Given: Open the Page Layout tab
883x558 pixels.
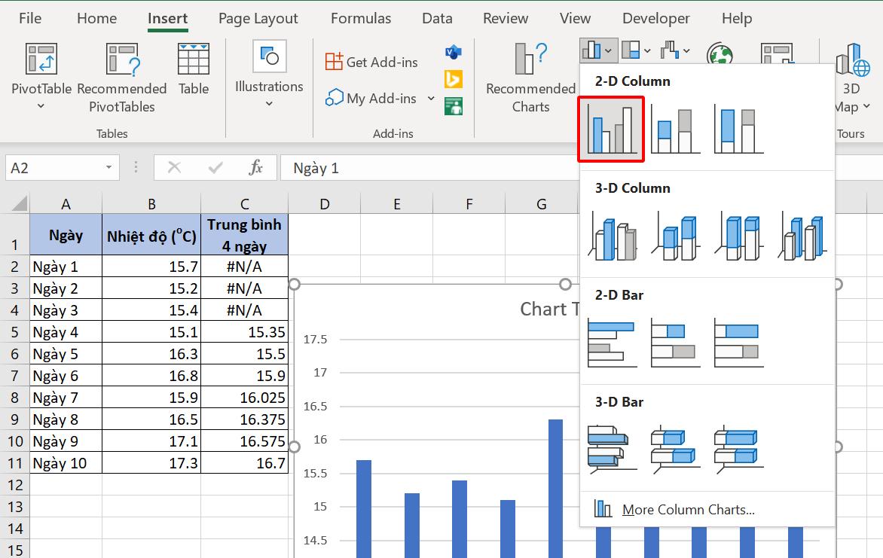Looking at the screenshot, I should point(258,17).
